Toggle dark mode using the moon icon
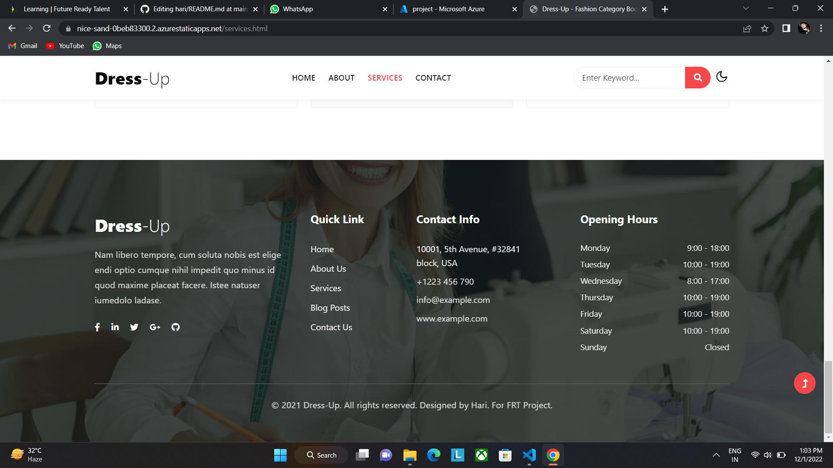Viewport: 833px width, 468px height. tap(721, 77)
